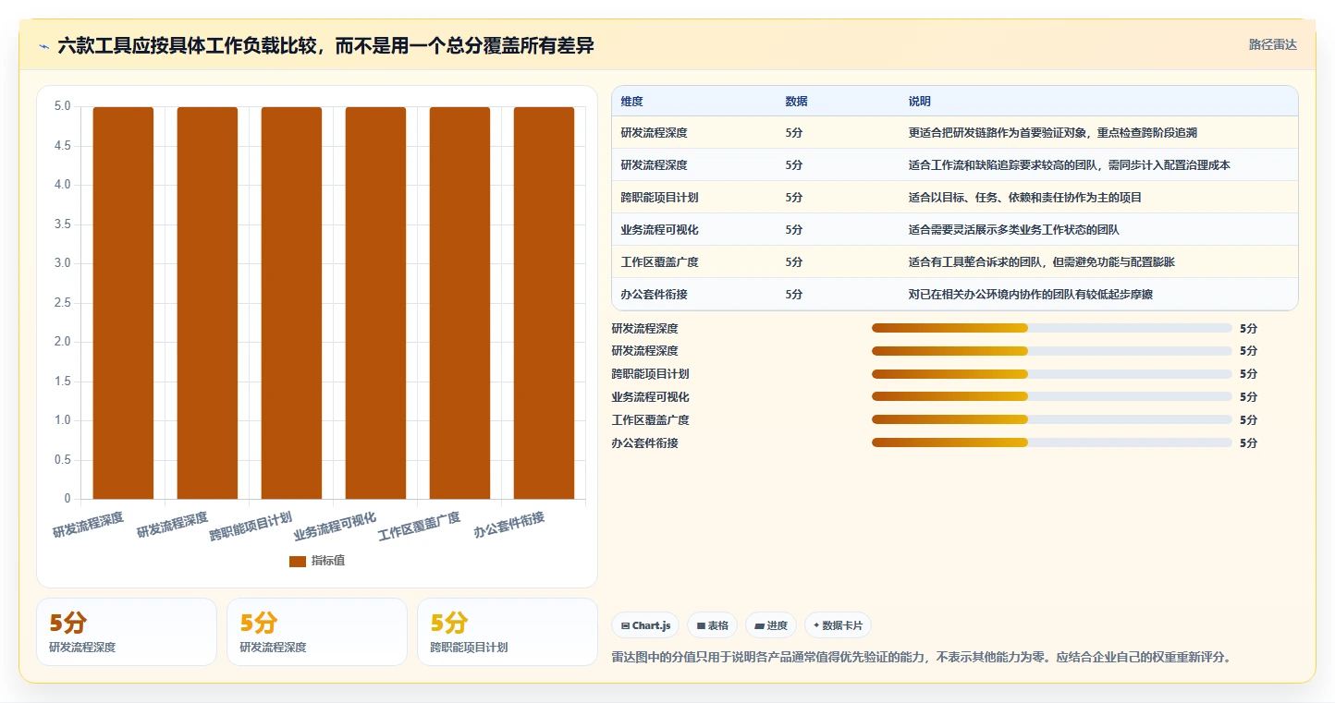Click the 办公套件衔接 progress bar
Image resolution: width=1335 pixels, height=703 pixels.
coord(1052,443)
